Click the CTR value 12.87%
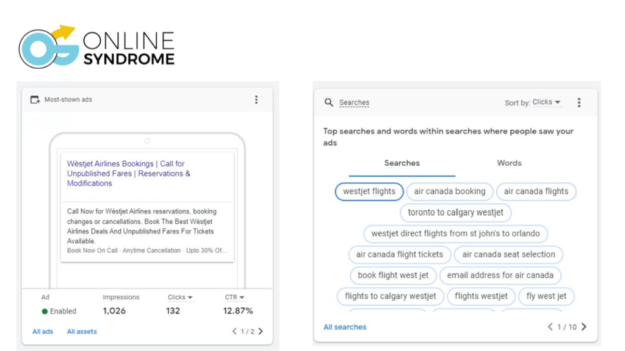Image resolution: width=625 pixels, height=351 pixels. tap(238, 311)
